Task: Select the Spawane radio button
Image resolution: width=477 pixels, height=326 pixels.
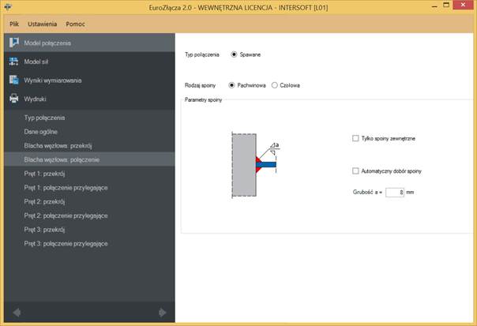Action: (234, 54)
